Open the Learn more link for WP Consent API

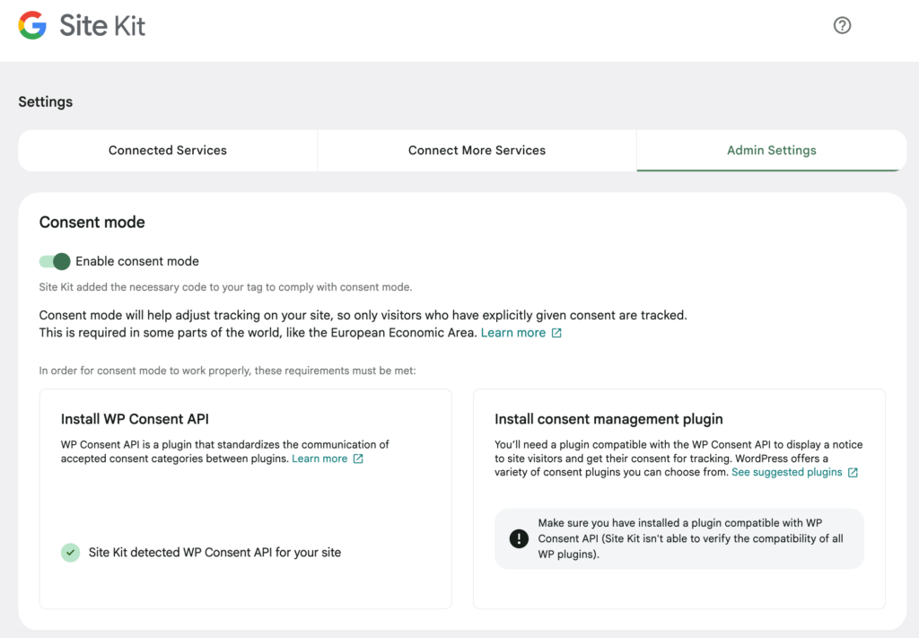320,459
